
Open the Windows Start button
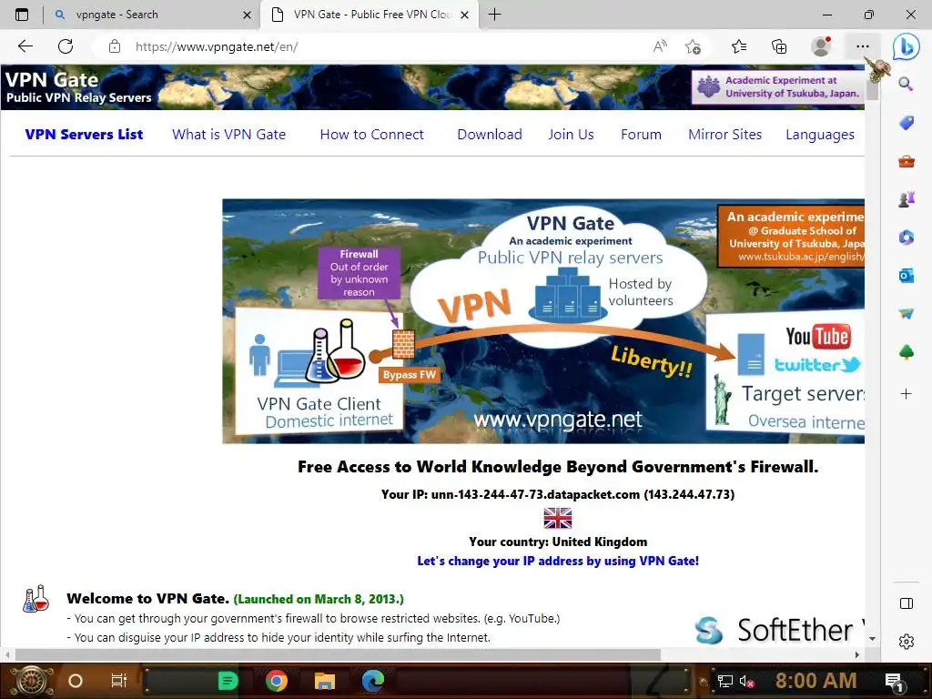pyautogui.click(x=32, y=681)
